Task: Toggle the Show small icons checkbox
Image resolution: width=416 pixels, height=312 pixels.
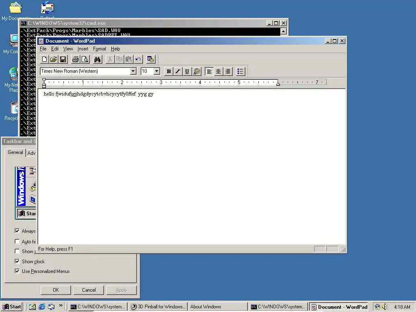Action: [x=17, y=251]
